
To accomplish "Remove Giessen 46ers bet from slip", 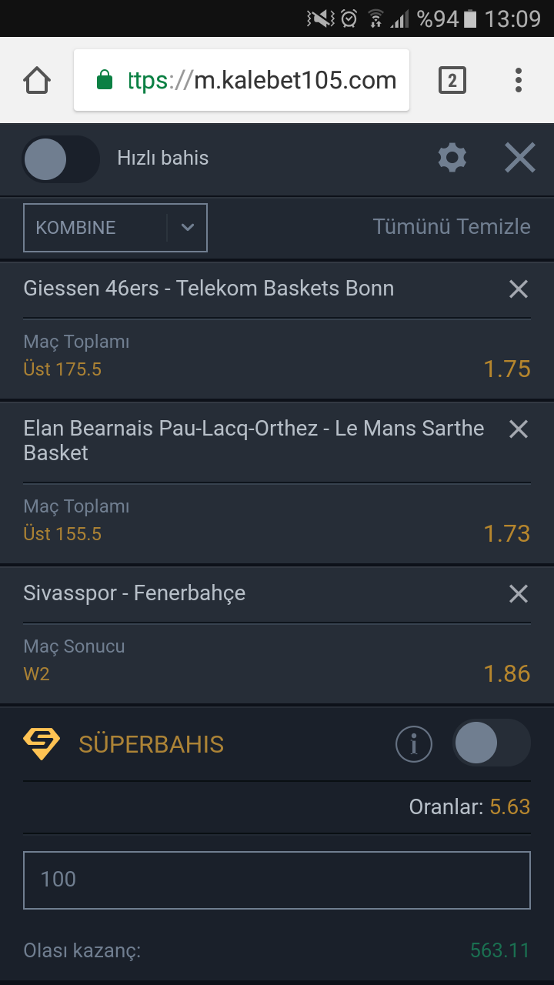I will pos(519,289).
